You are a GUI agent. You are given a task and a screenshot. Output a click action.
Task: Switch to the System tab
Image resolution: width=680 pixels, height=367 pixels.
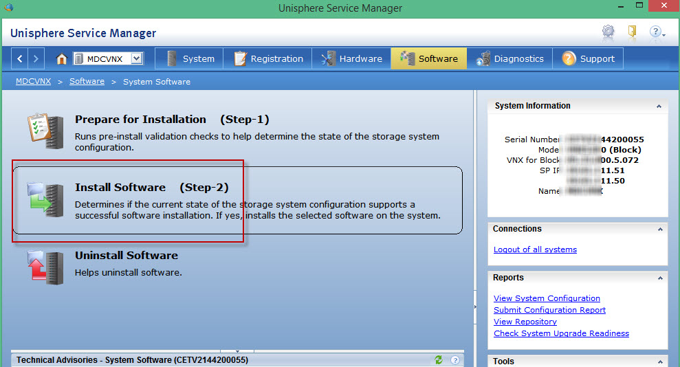(190, 58)
